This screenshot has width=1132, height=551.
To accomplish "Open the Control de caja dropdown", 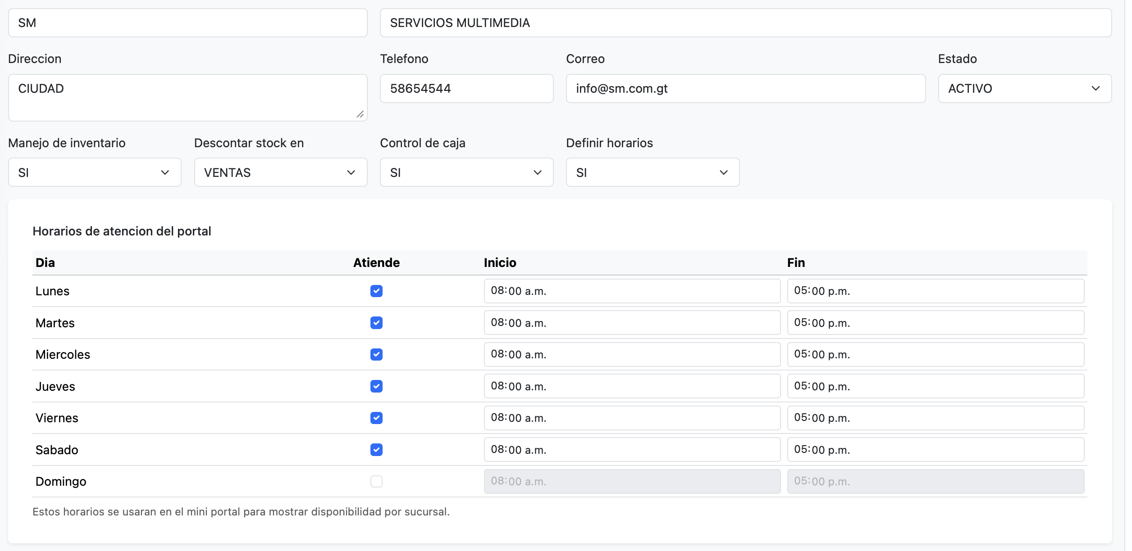I will (x=466, y=172).
